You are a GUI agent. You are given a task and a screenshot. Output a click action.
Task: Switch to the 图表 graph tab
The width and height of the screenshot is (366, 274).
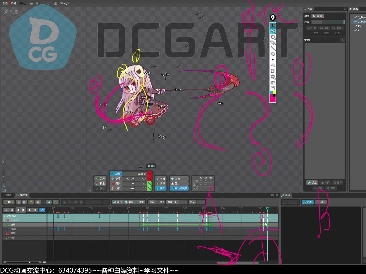7,195
